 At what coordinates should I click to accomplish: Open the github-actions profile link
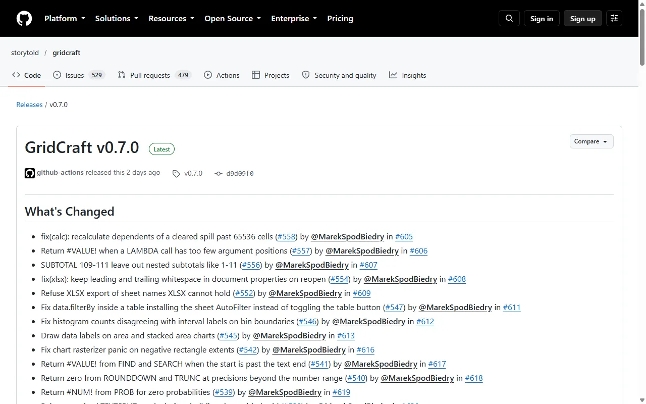click(60, 173)
